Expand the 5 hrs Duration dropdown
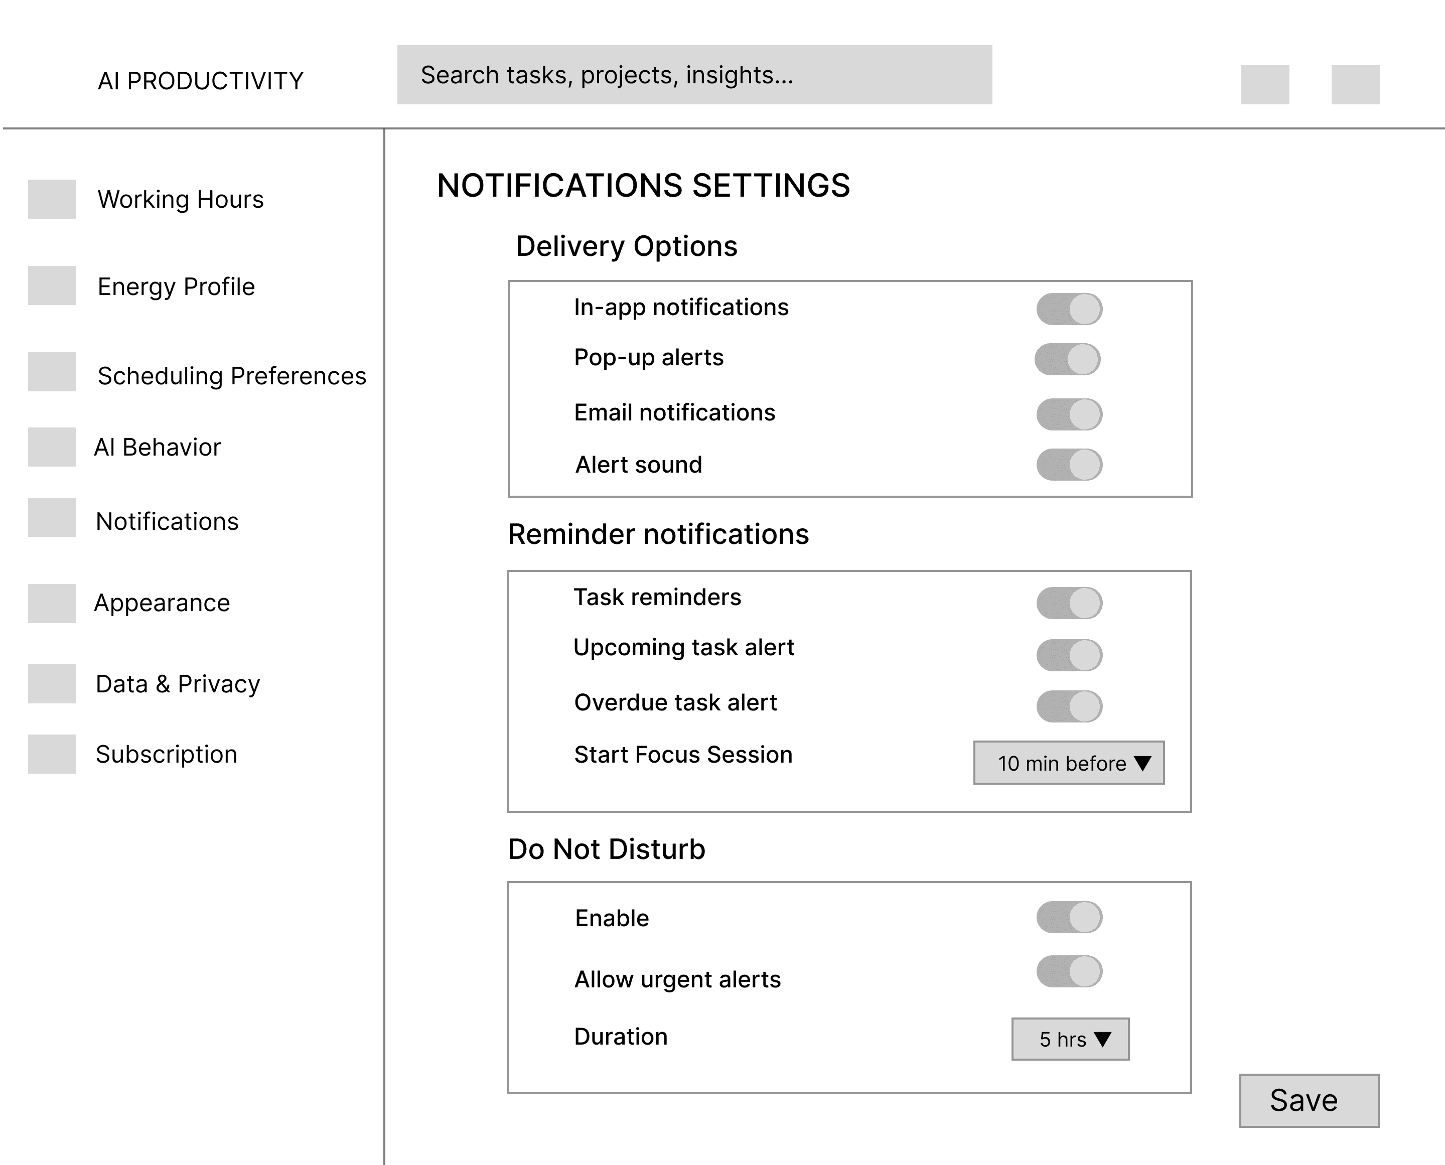 tap(1070, 1040)
